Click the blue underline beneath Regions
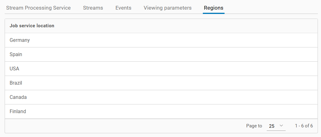This screenshot has width=321, height=137. [x=214, y=13]
